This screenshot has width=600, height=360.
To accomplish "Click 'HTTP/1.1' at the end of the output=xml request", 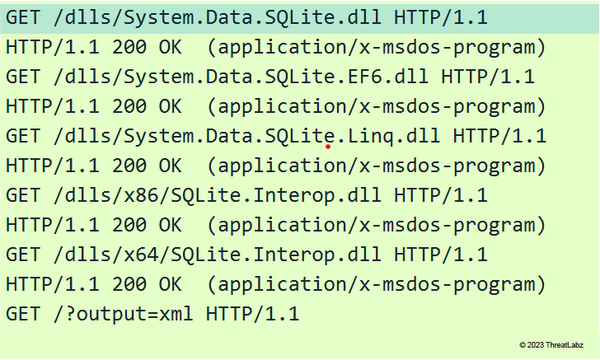I will pyautogui.click(x=252, y=314).
